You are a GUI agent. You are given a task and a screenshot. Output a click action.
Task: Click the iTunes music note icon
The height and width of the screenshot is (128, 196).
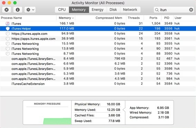coord(8,23)
